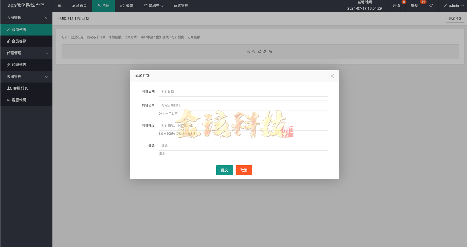This screenshot has height=247, width=467.
Task: Open the 后台首页 menu item
Action: point(80,5)
